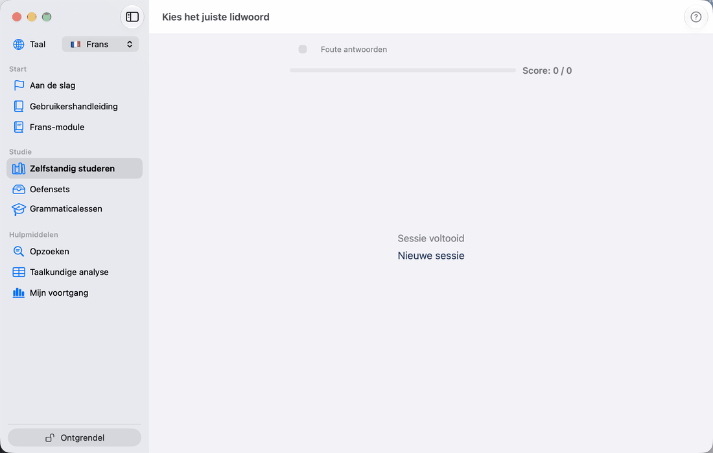Click the Oefensets tray icon

[19, 189]
